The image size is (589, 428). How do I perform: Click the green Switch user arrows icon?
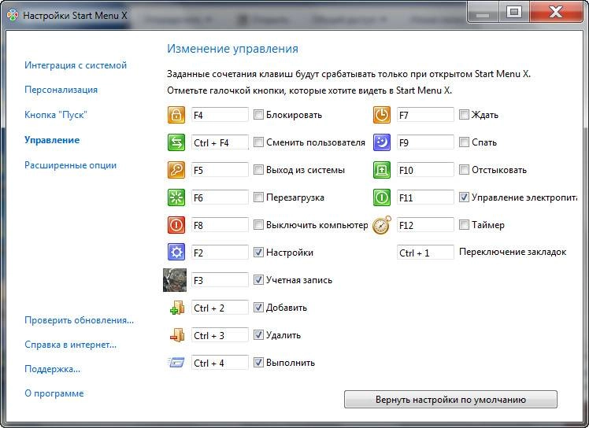(x=176, y=142)
